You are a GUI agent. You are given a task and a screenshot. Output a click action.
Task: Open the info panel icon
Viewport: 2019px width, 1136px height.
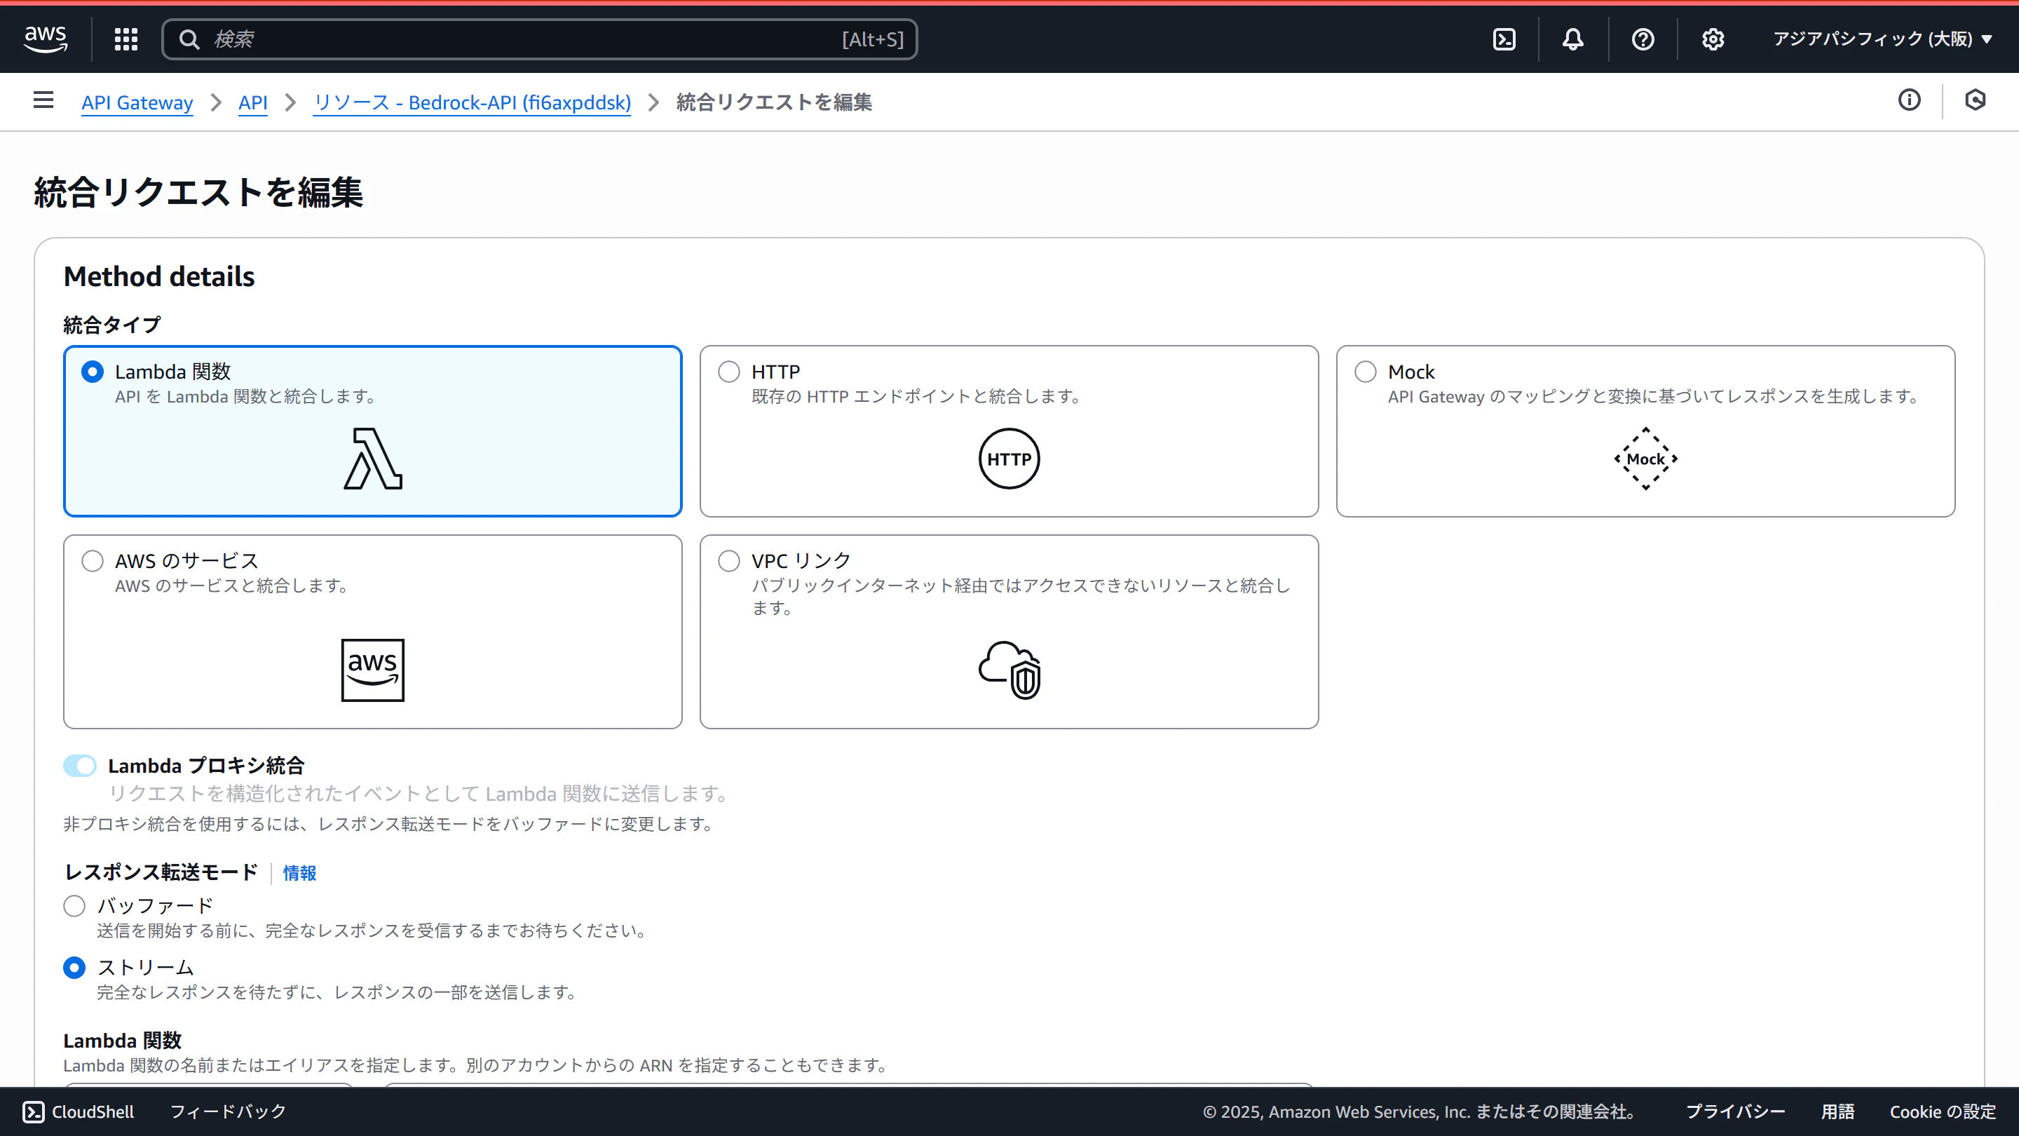click(1909, 100)
